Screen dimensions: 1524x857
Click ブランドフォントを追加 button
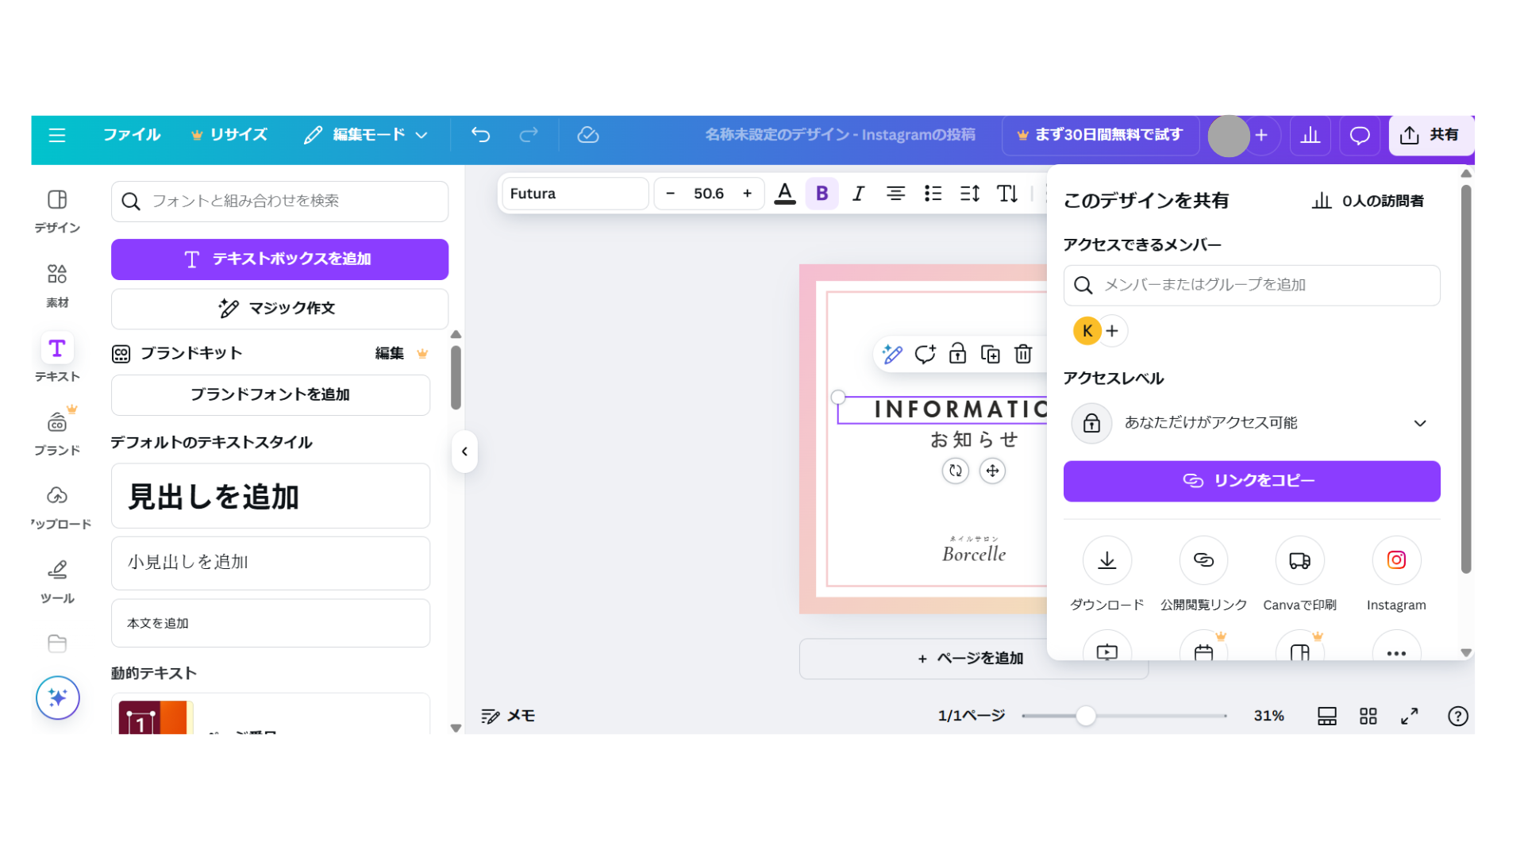pyautogui.click(x=271, y=394)
